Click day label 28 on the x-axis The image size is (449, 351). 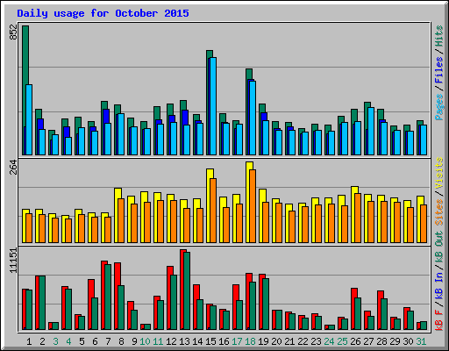click(x=381, y=341)
